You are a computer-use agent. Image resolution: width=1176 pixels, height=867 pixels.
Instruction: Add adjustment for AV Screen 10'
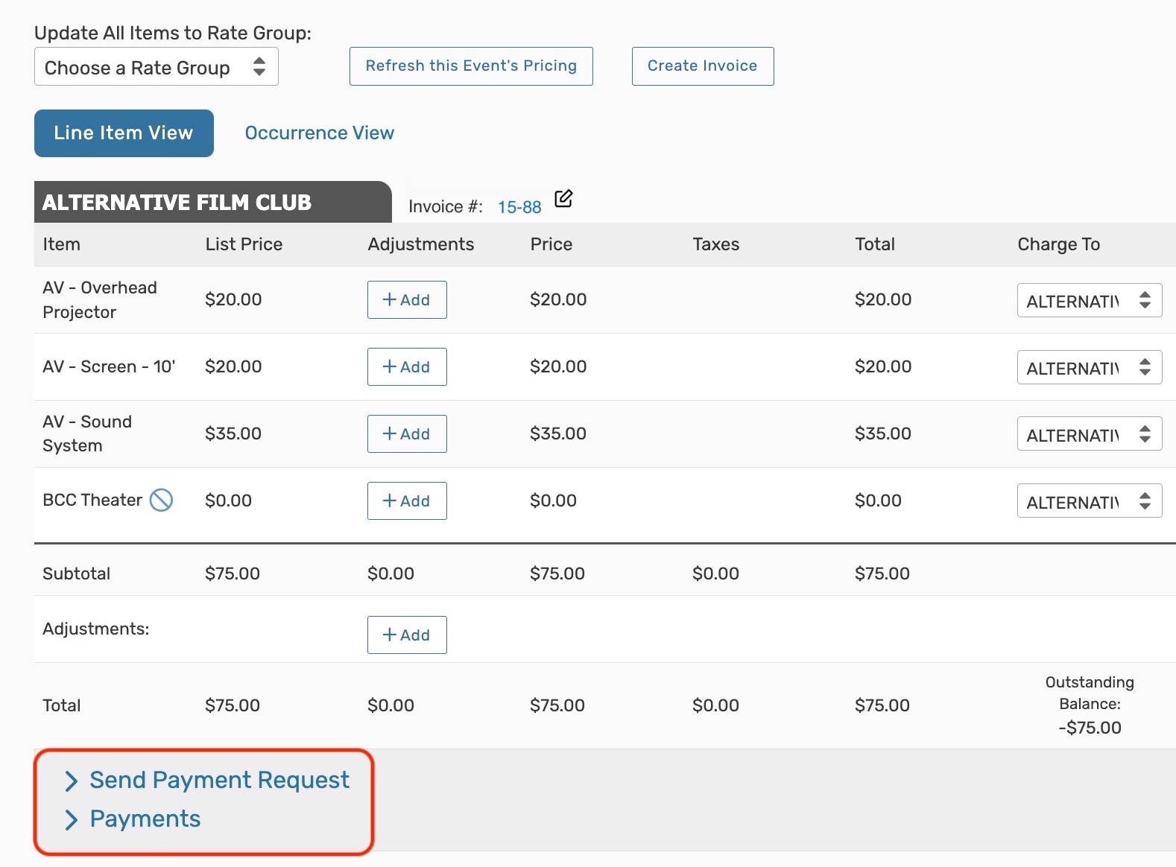407,367
